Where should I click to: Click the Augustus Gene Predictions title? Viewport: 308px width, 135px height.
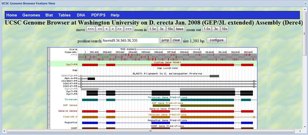click(168, 120)
